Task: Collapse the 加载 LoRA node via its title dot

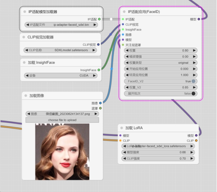Action: click(x=122, y=128)
